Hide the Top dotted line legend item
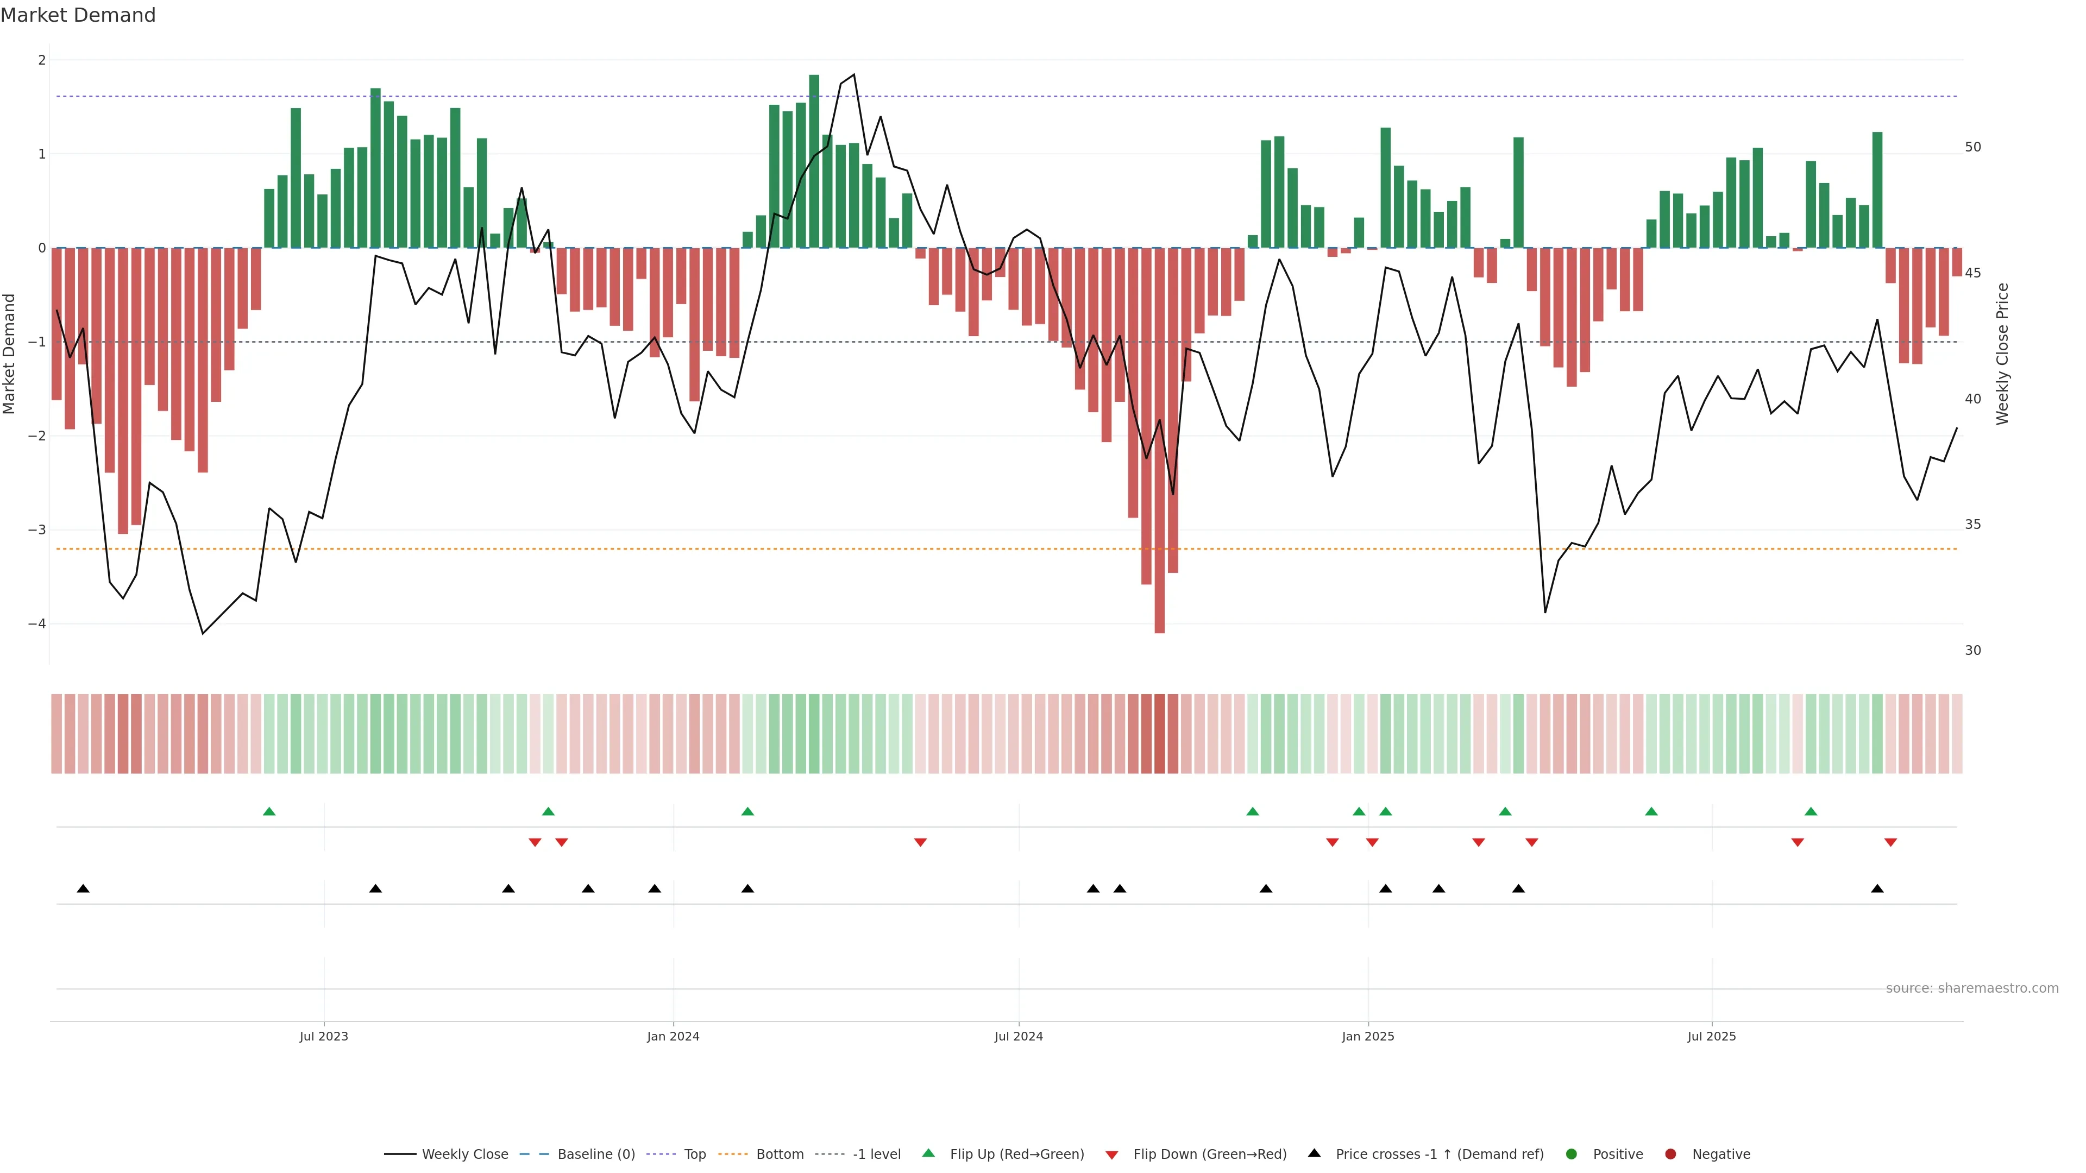Image resolution: width=2086 pixels, height=1173 pixels. pyautogui.click(x=694, y=1155)
